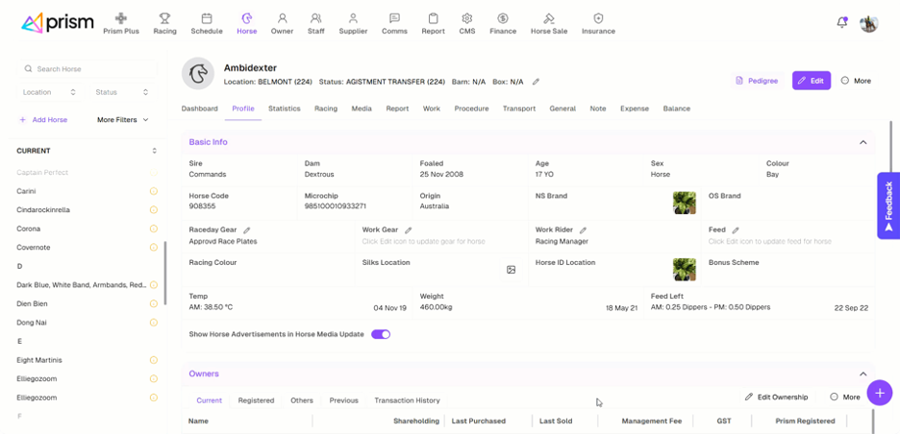
Task: Toggle status circle next to Carini
Action: point(153,191)
